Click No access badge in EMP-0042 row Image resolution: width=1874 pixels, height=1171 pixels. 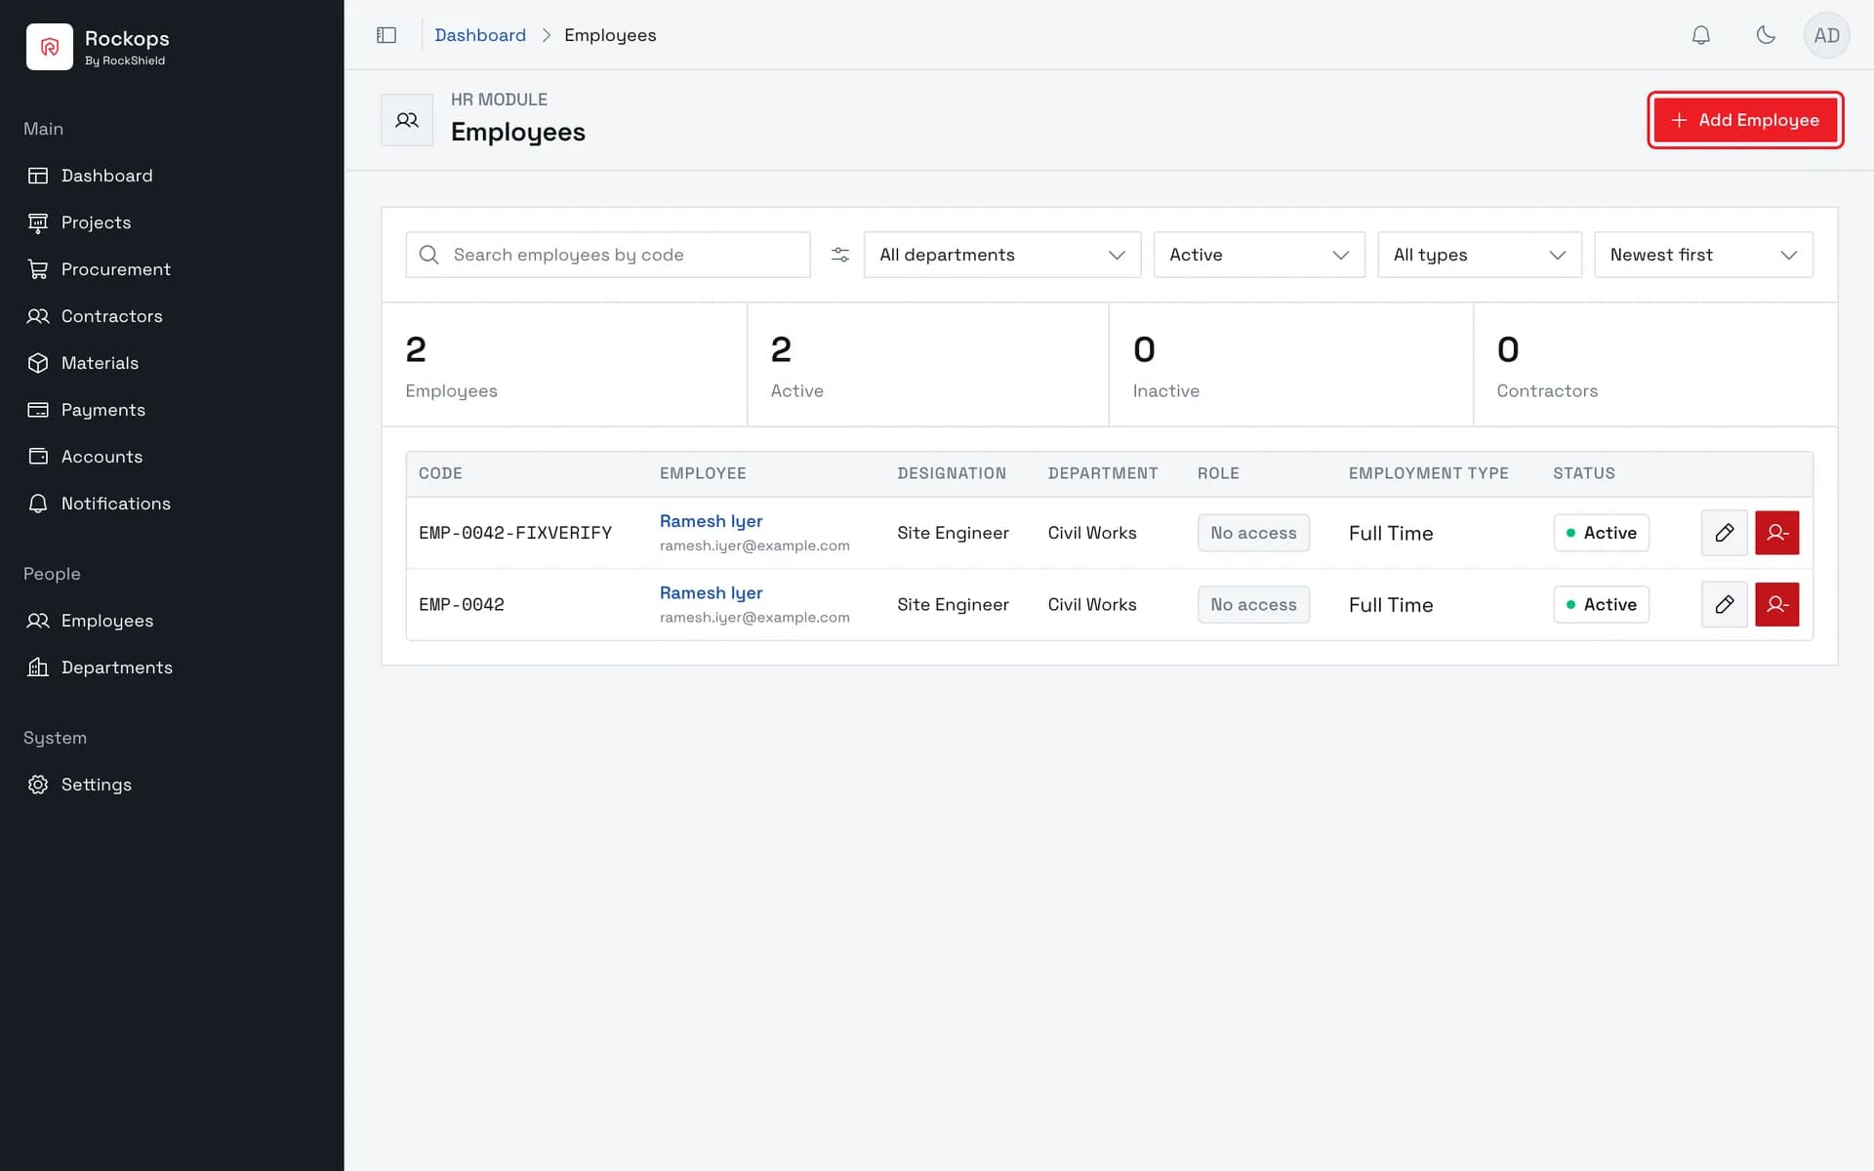(1253, 605)
